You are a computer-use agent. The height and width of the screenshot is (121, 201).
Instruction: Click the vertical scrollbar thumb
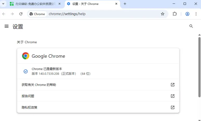pos(199,67)
